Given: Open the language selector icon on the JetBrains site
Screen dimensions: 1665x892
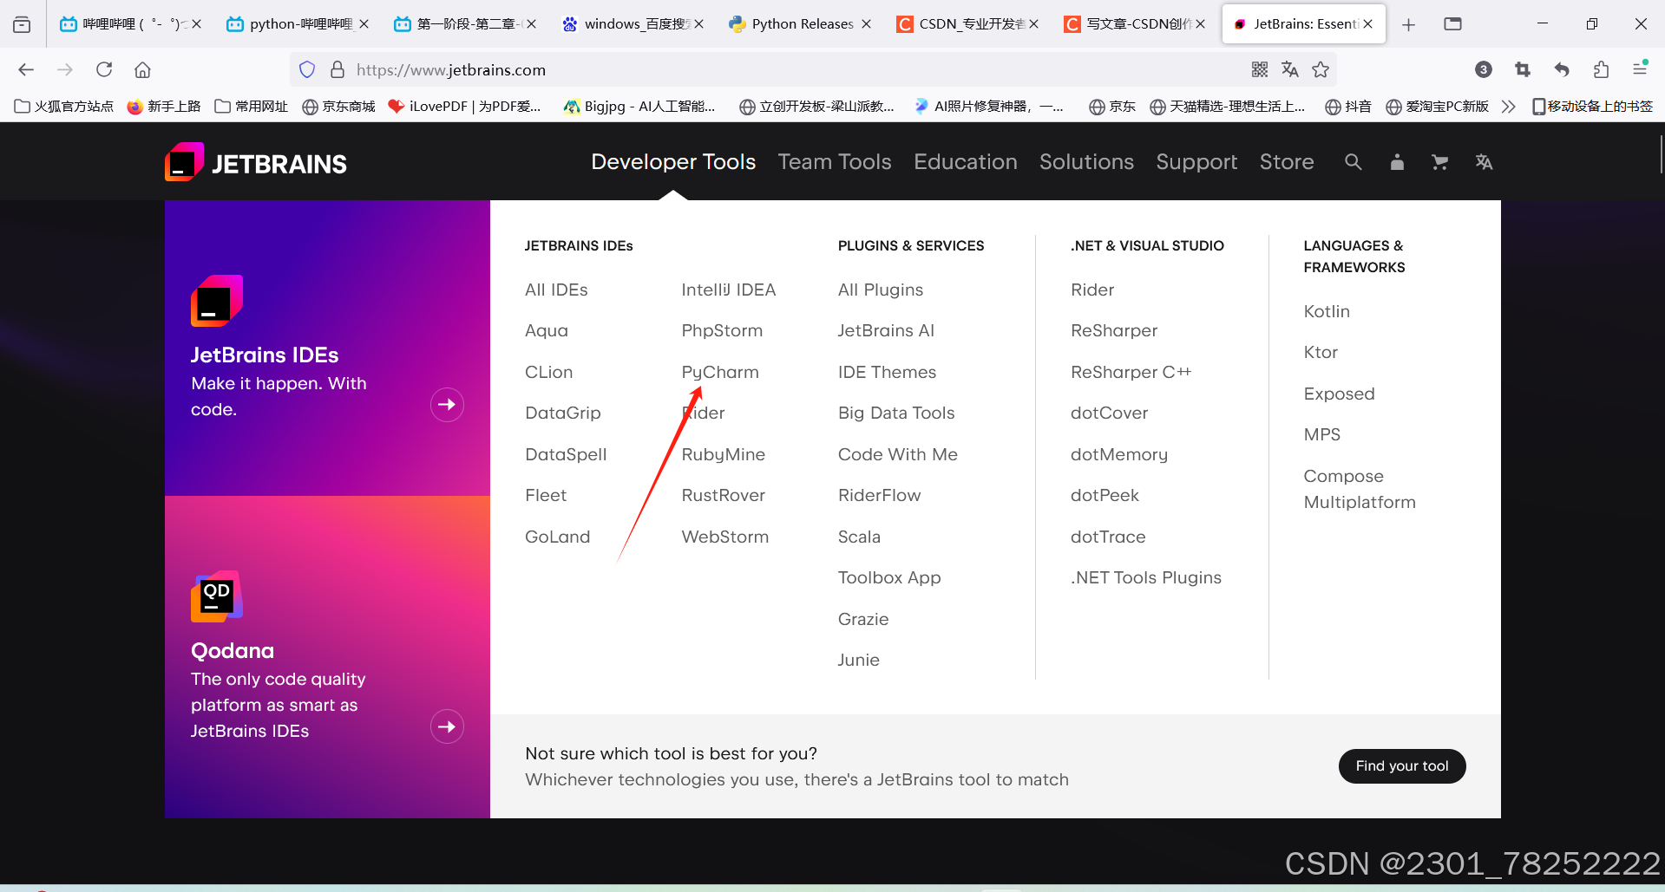Looking at the screenshot, I should [x=1484, y=162].
